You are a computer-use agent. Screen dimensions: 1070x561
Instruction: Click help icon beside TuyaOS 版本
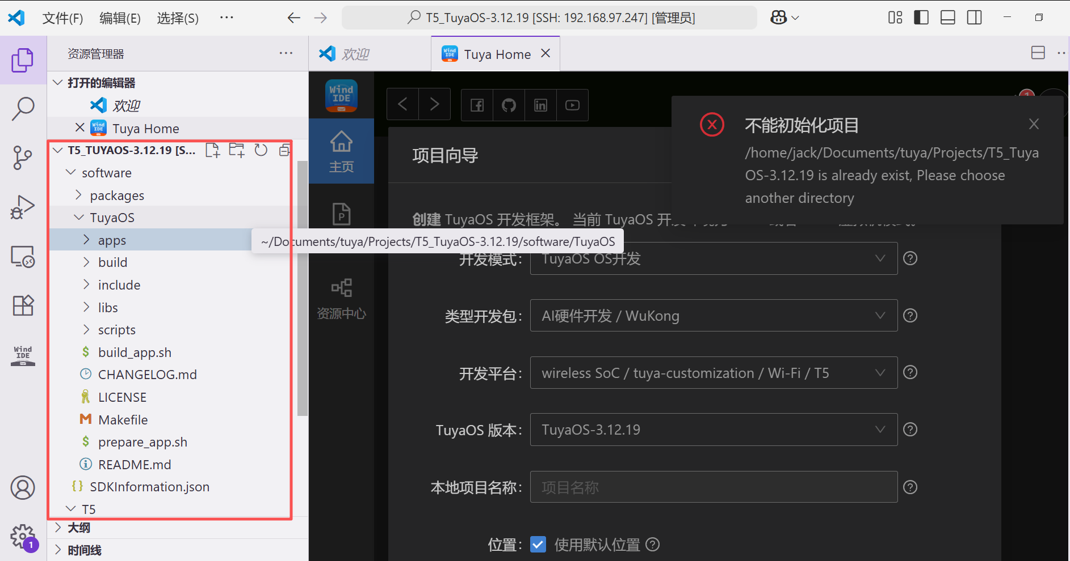(x=910, y=430)
